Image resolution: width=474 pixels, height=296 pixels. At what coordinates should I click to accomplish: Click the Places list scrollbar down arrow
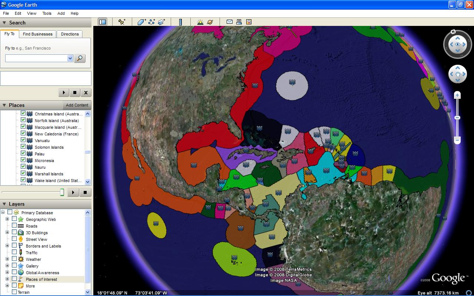pos(88,182)
